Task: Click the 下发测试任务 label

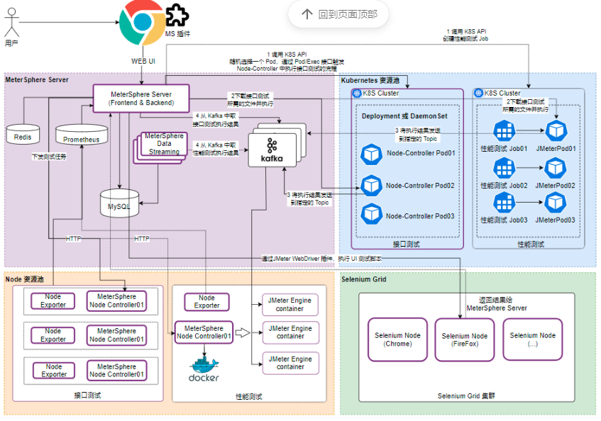Action: click(x=49, y=157)
